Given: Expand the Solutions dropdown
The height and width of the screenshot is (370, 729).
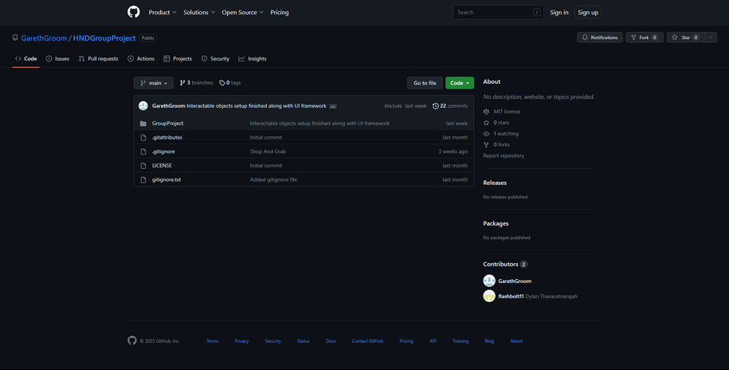Looking at the screenshot, I should (x=199, y=13).
